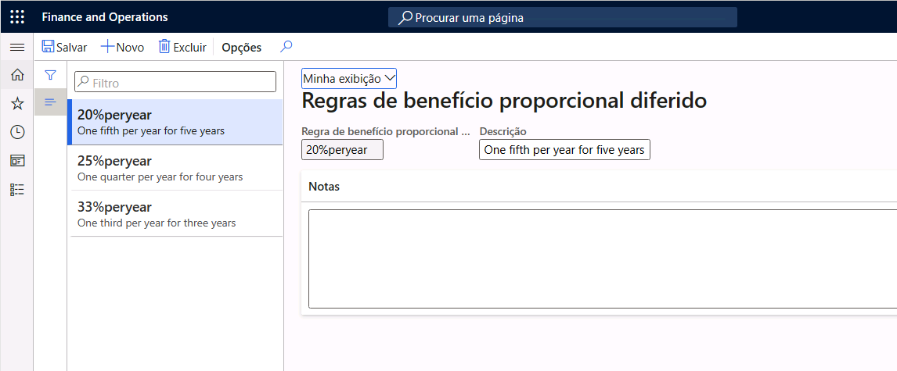
Task: Click page heading Regras de benefício proporcional diferido
Action: pyautogui.click(x=504, y=101)
